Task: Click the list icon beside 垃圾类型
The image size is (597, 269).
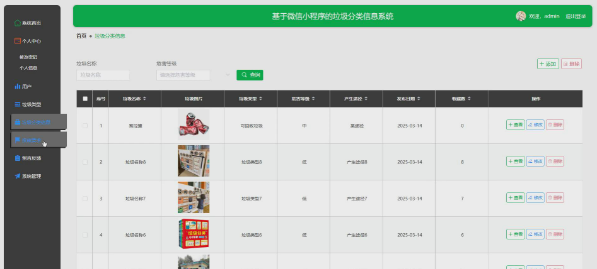Action: (17, 104)
